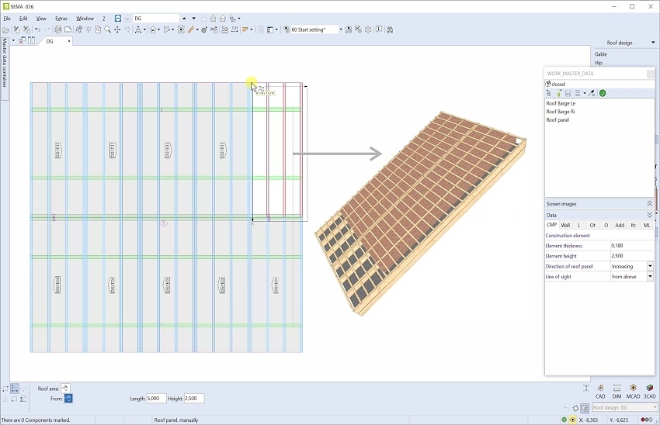Click the pipette icon in master data panel
This screenshot has width=660, height=425.
[x=592, y=93]
